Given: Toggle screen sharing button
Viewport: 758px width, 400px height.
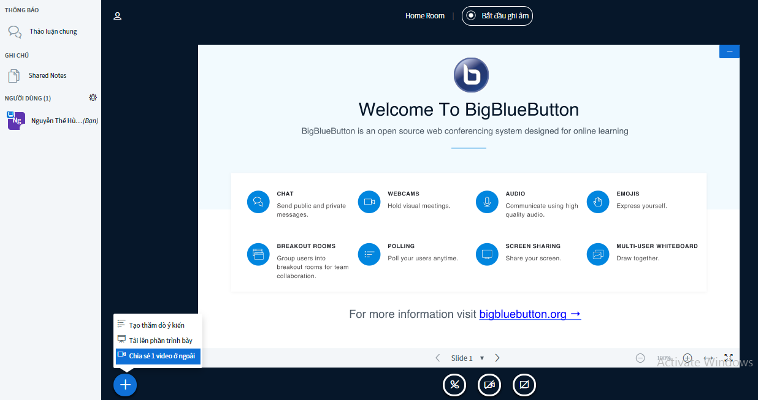Looking at the screenshot, I should 524,385.
